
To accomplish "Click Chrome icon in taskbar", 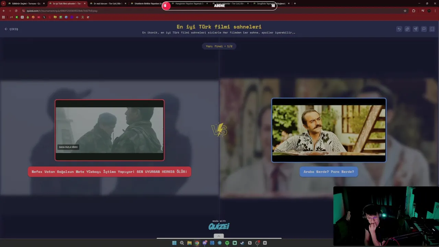I will [197, 243].
